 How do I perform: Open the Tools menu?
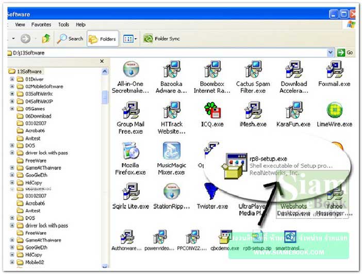pyautogui.click(x=63, y=24)
